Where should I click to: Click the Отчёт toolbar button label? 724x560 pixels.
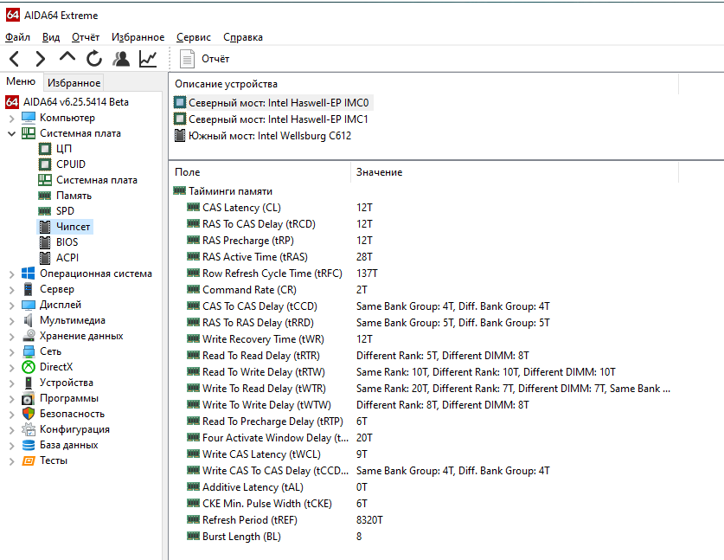coord(215,59)
